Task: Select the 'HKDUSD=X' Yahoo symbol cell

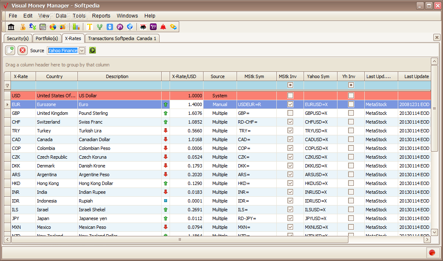Action: coord(320,183)
